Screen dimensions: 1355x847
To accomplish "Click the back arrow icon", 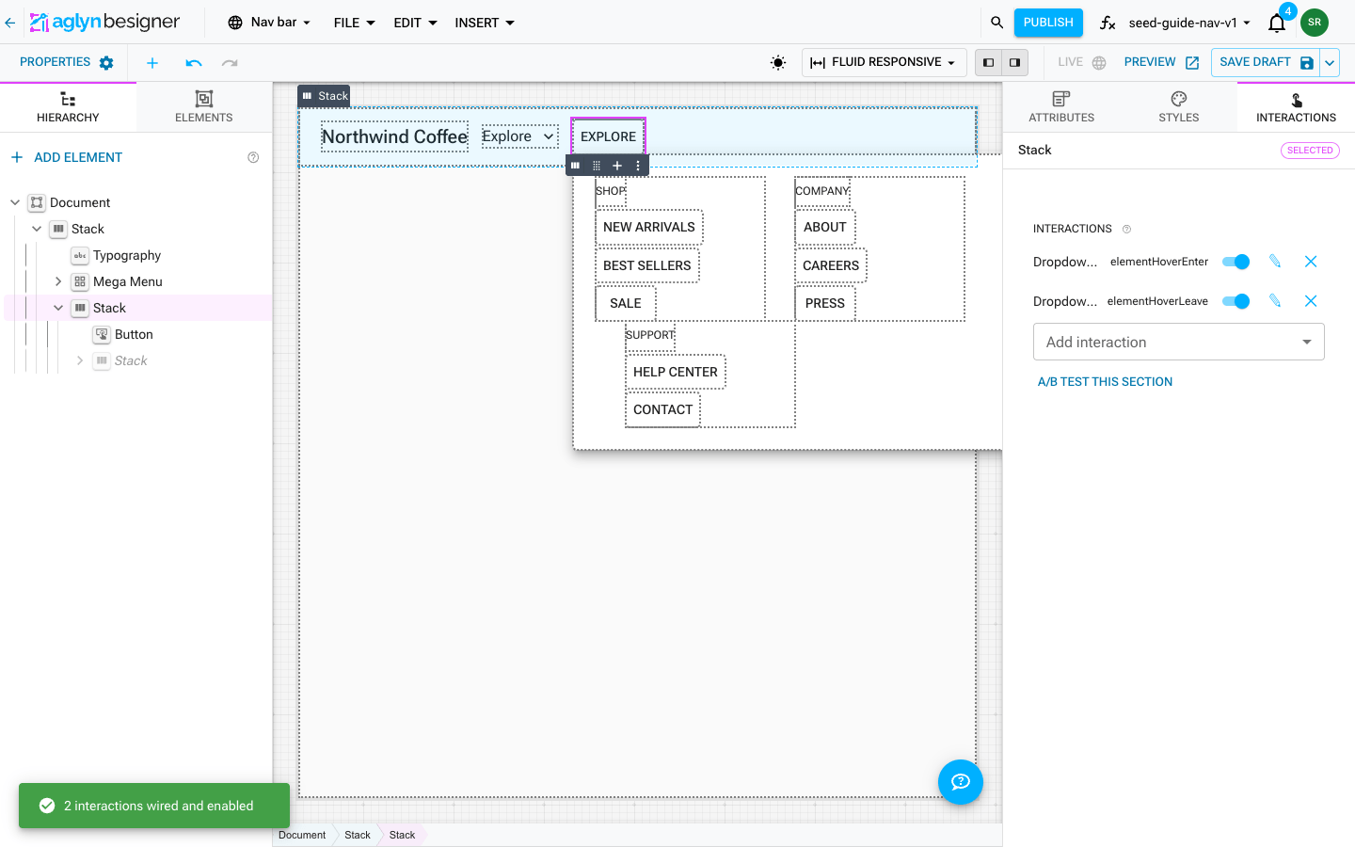I will click(10, 23).
